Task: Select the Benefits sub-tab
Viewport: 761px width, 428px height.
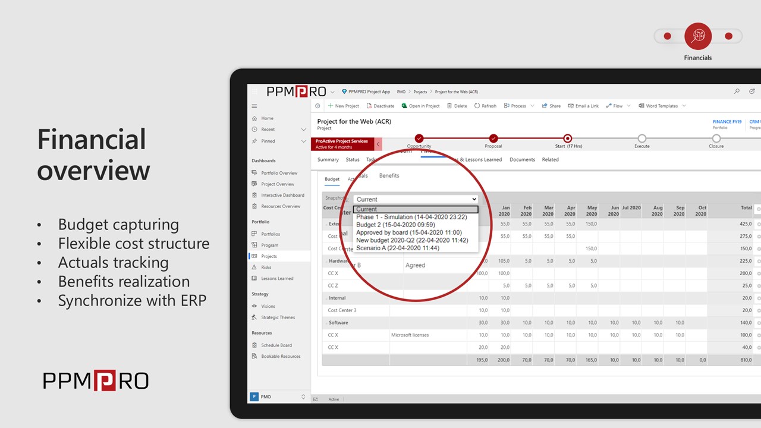Action: pyautogui.click(x=389, y=175)
